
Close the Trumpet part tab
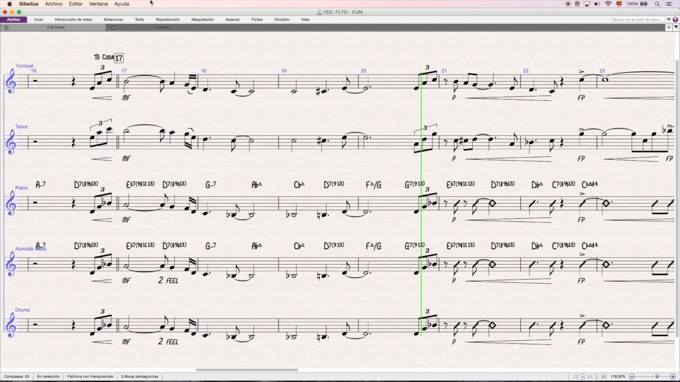click(112, 28)
